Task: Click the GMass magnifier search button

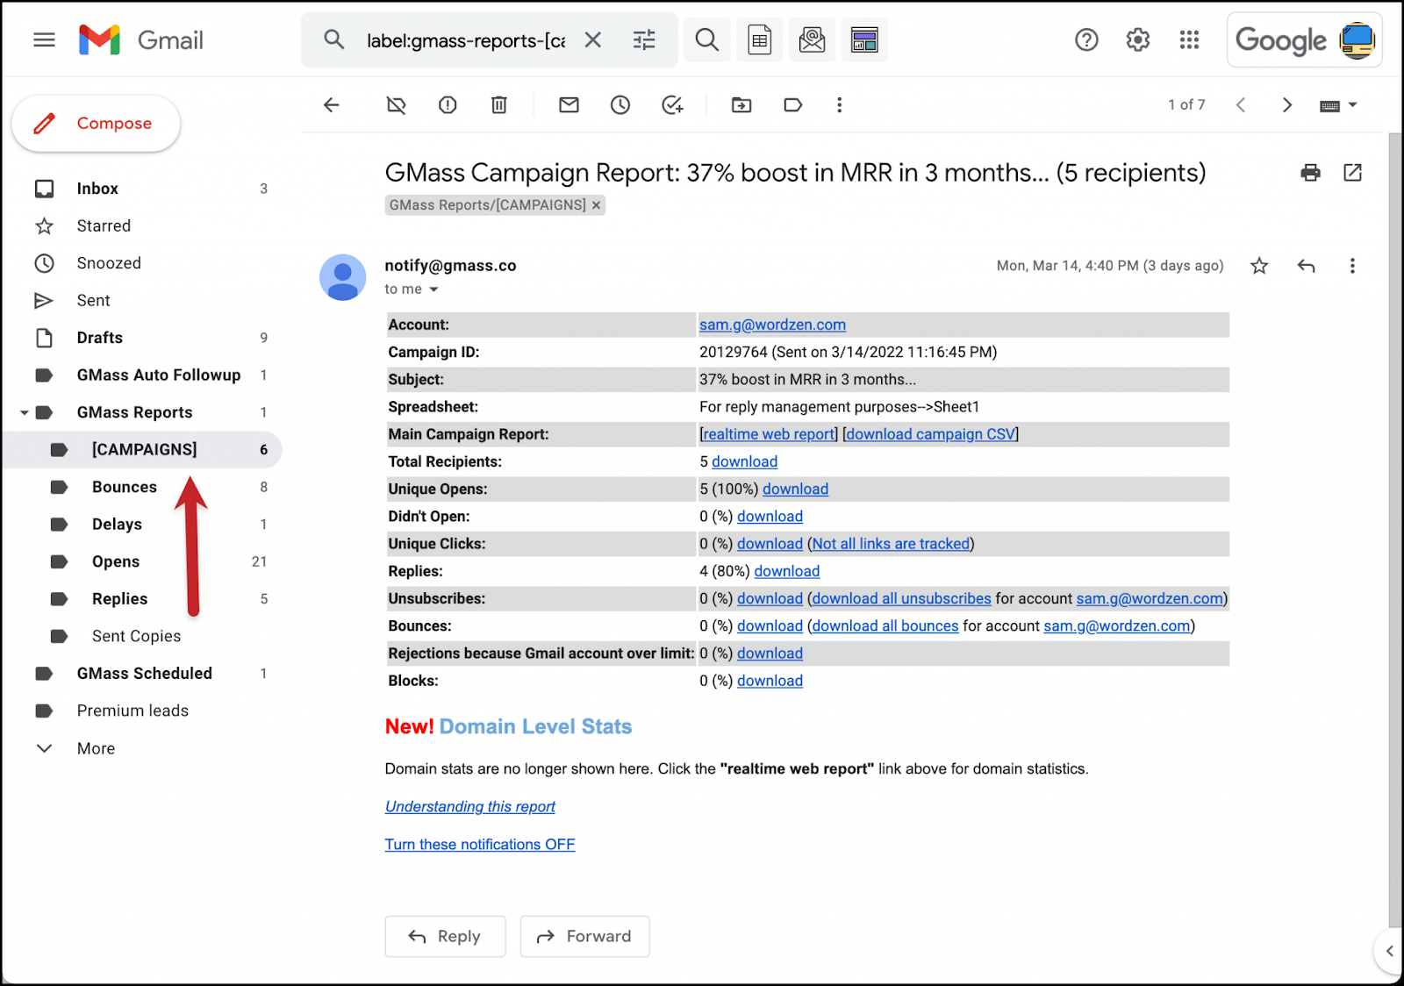Action: pos(707,39)
